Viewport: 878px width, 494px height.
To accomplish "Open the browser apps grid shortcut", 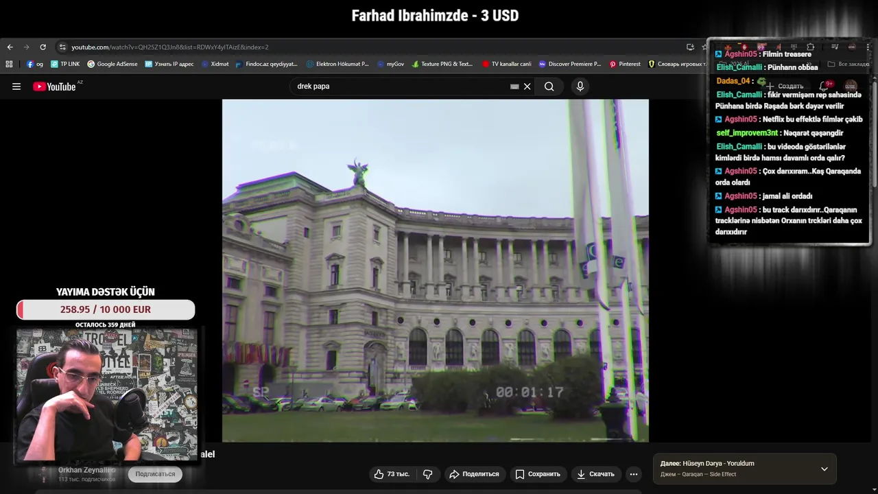I will point(9,64).
